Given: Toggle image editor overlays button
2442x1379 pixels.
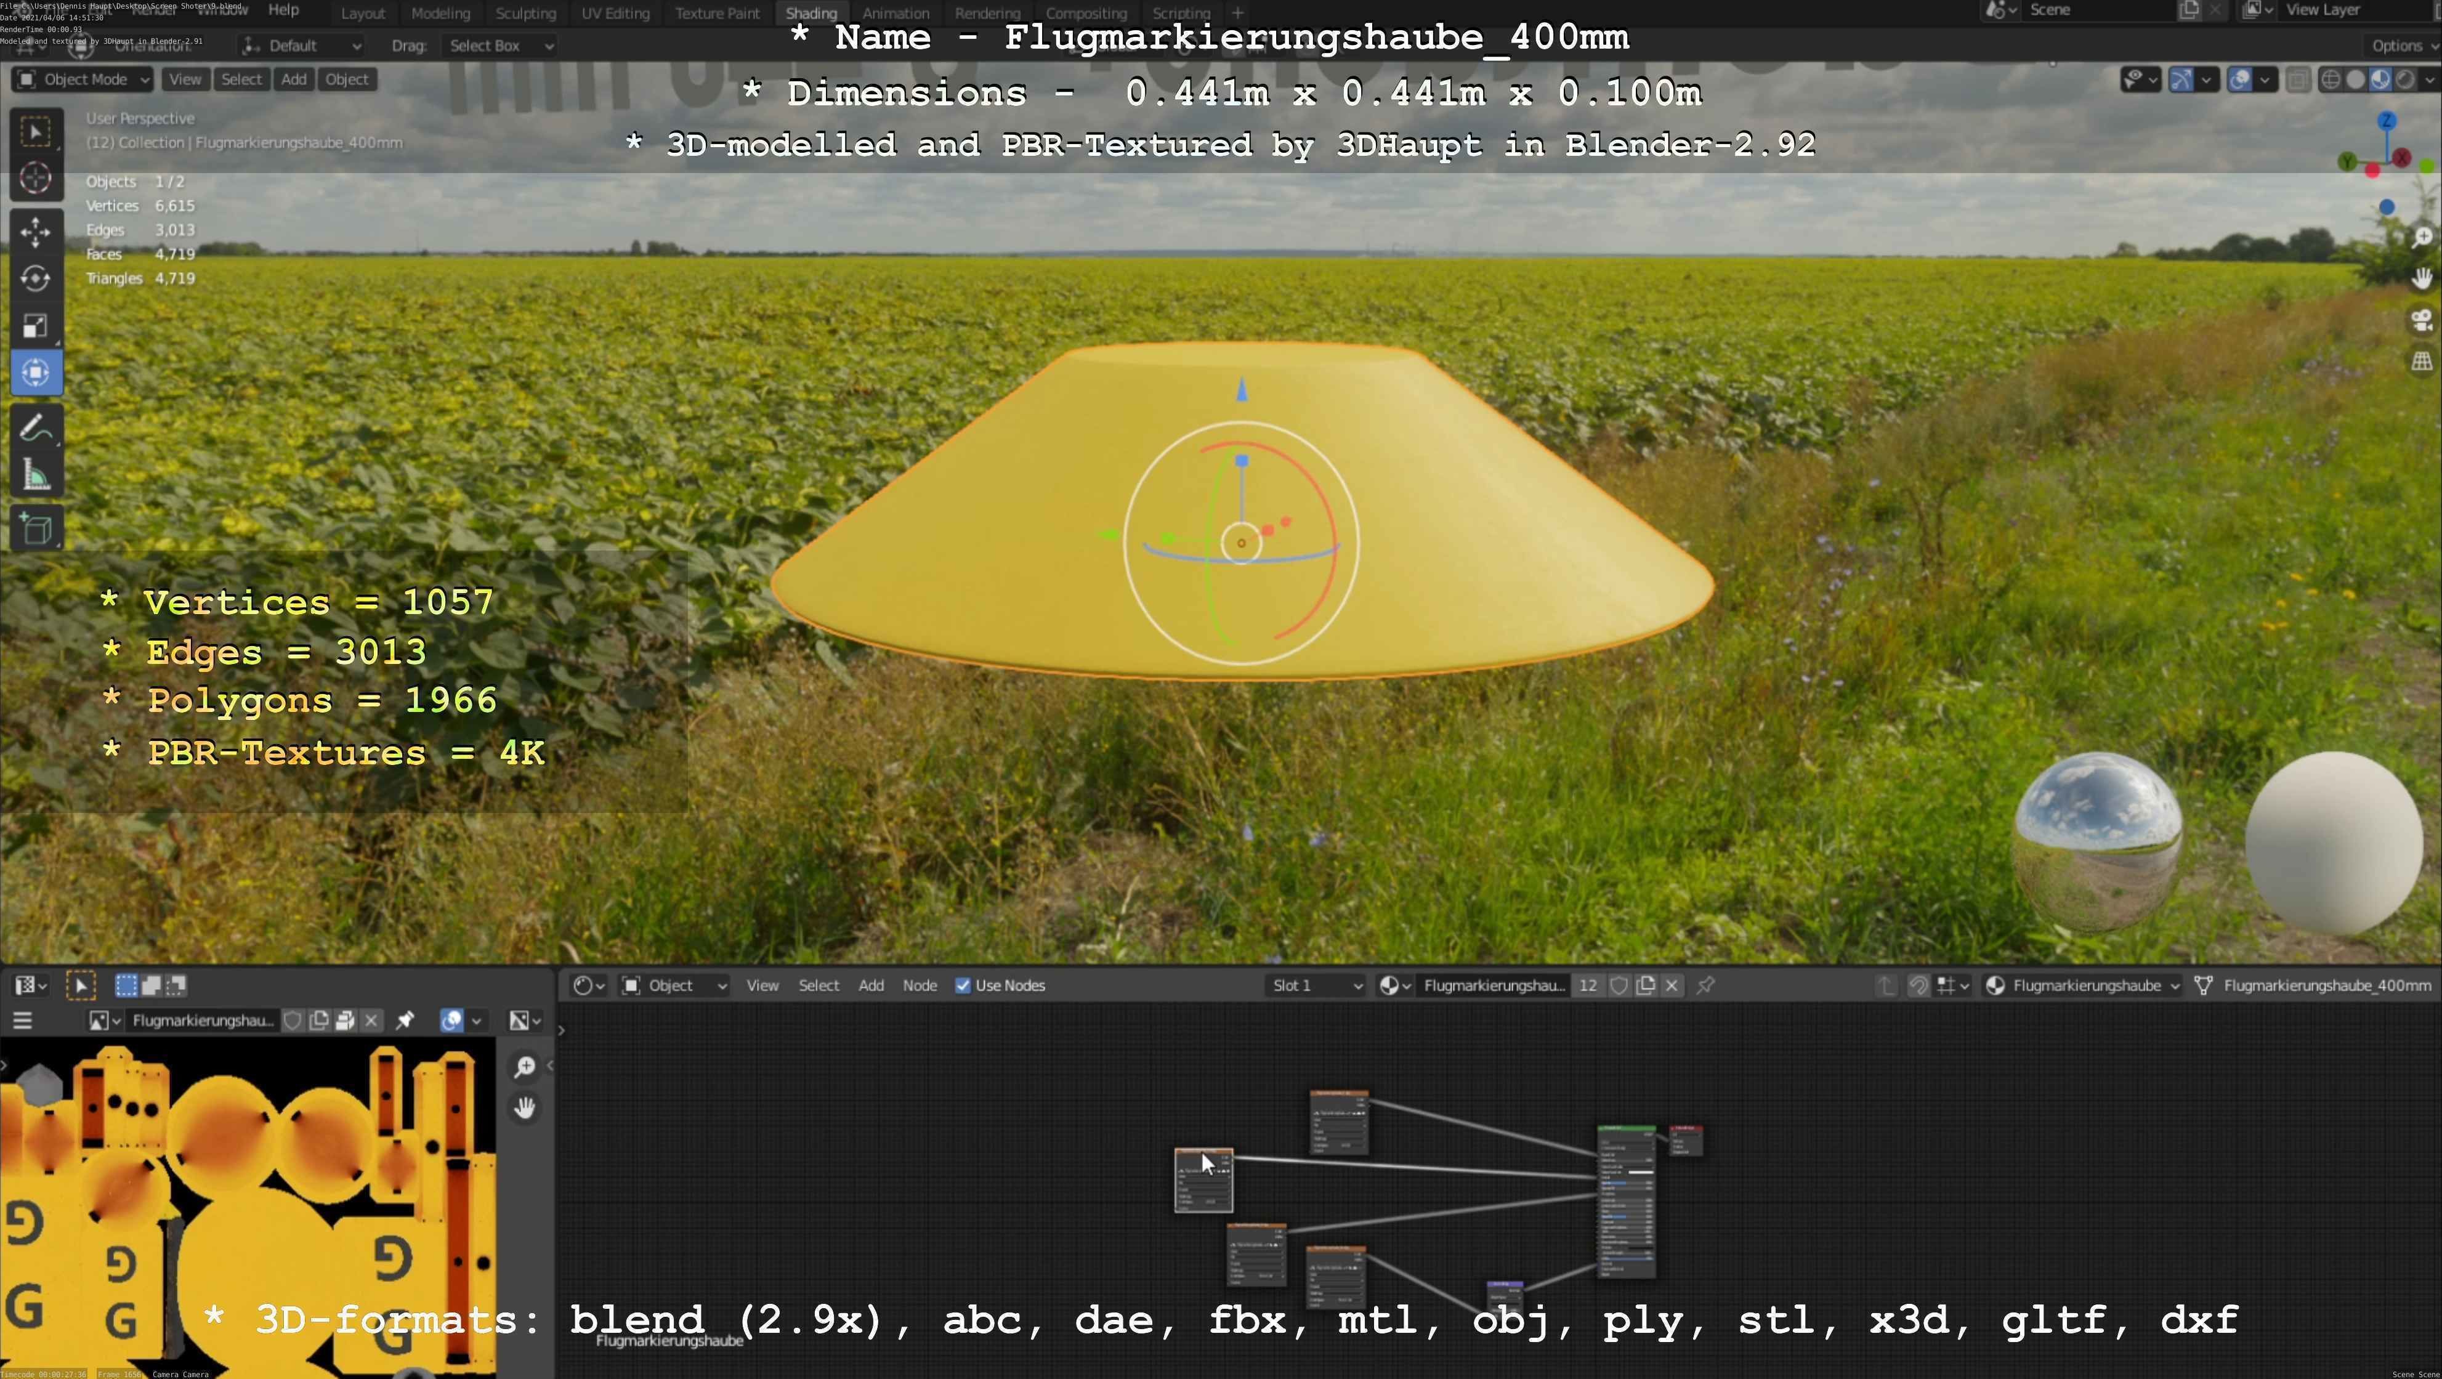Looking at the screenshot, I should 452,1021.
